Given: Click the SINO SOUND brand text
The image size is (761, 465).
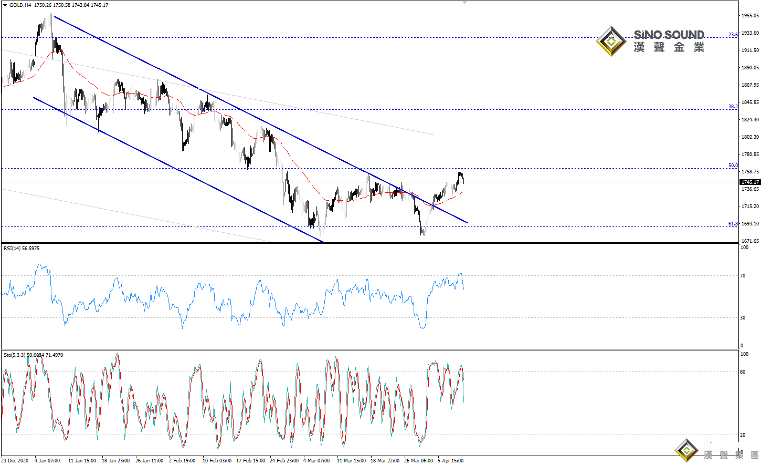Looking at the screenshot, I should click(x=669, y=35).
